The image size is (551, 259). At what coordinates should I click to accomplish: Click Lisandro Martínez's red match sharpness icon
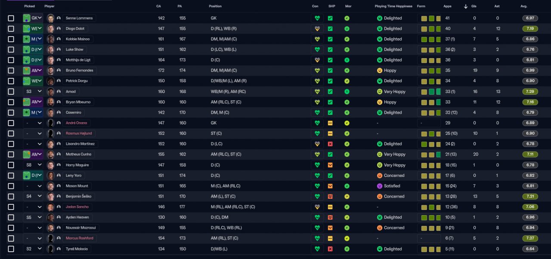[330, 144]
